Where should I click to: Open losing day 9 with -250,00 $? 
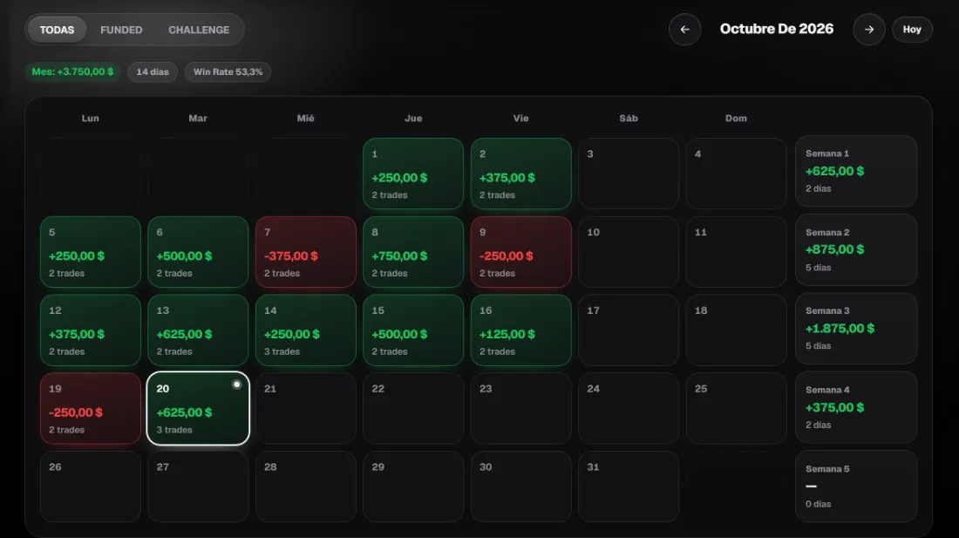pos(520,252)
